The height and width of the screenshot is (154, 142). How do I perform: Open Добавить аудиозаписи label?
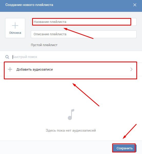(35, 70)
